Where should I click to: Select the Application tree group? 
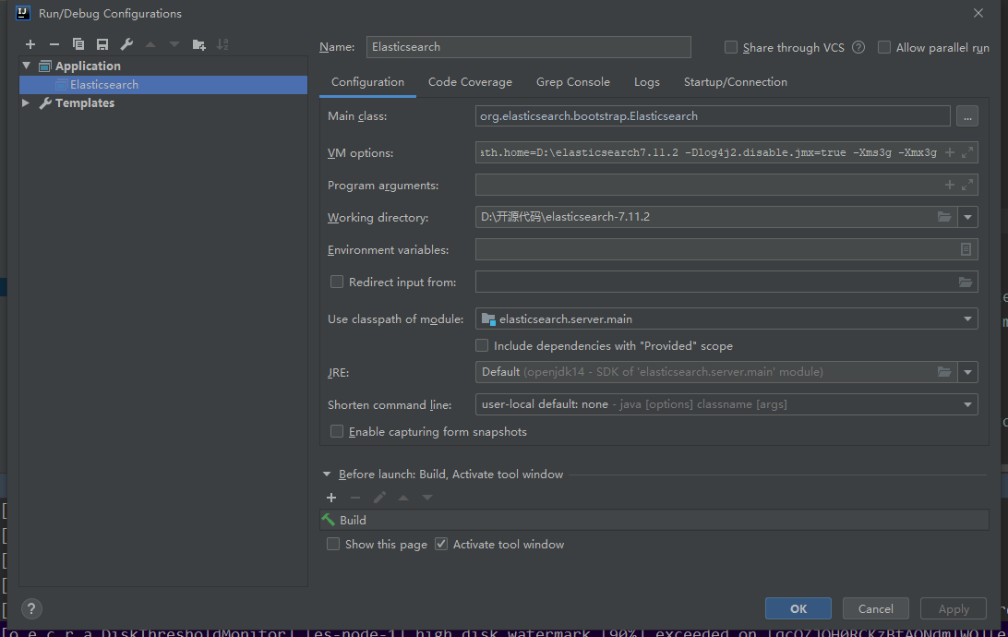(88, 66)
